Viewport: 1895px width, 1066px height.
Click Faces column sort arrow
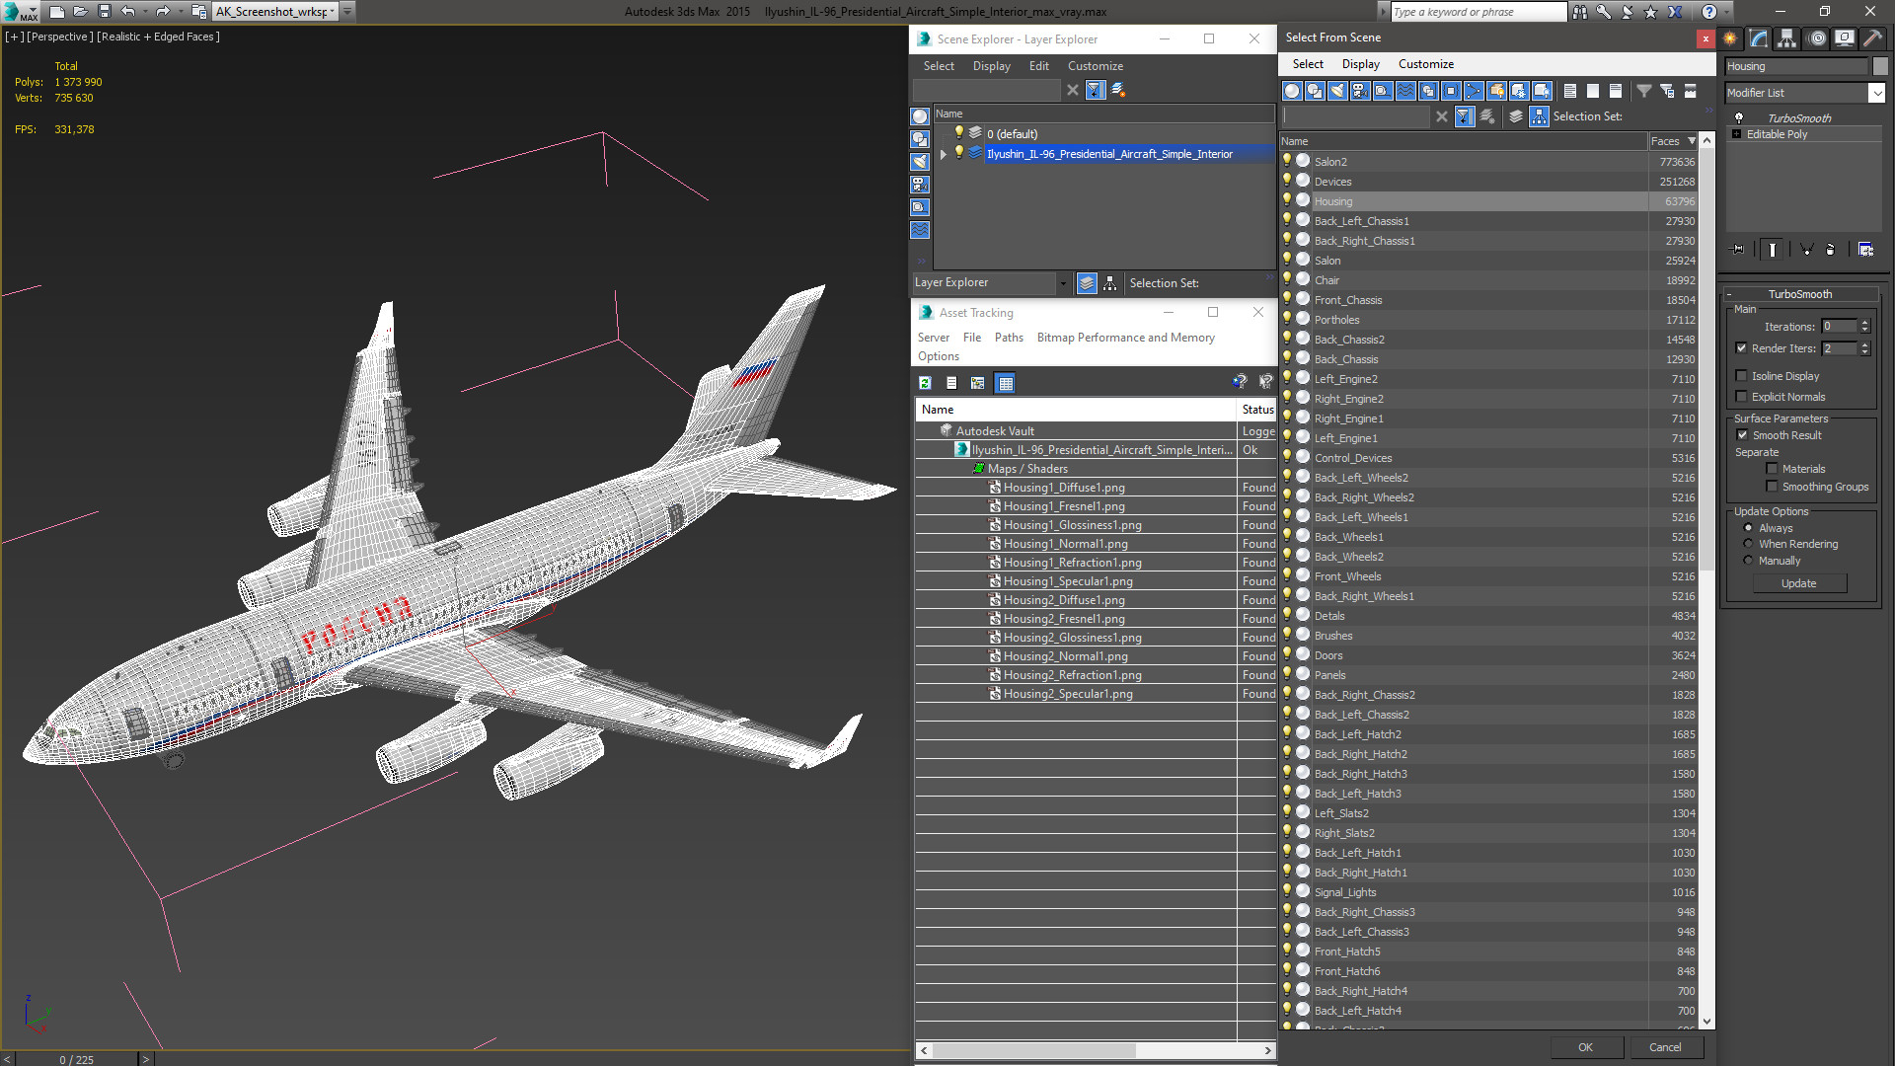coord(1692,141)
